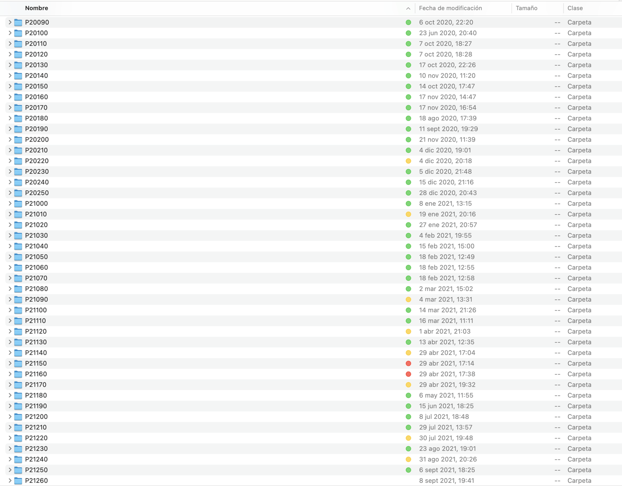Click the P21060 folder icon
Screen dimensions: 622x486
pos(18,267)
